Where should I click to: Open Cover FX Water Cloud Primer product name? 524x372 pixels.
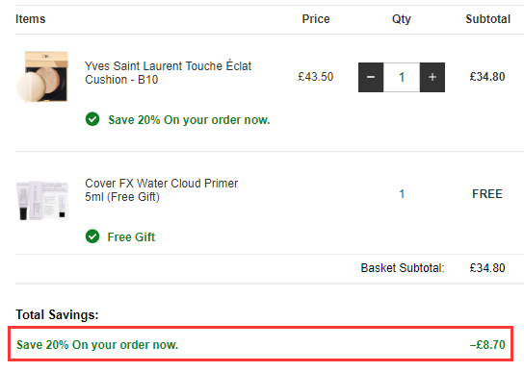tap(162, 189)
